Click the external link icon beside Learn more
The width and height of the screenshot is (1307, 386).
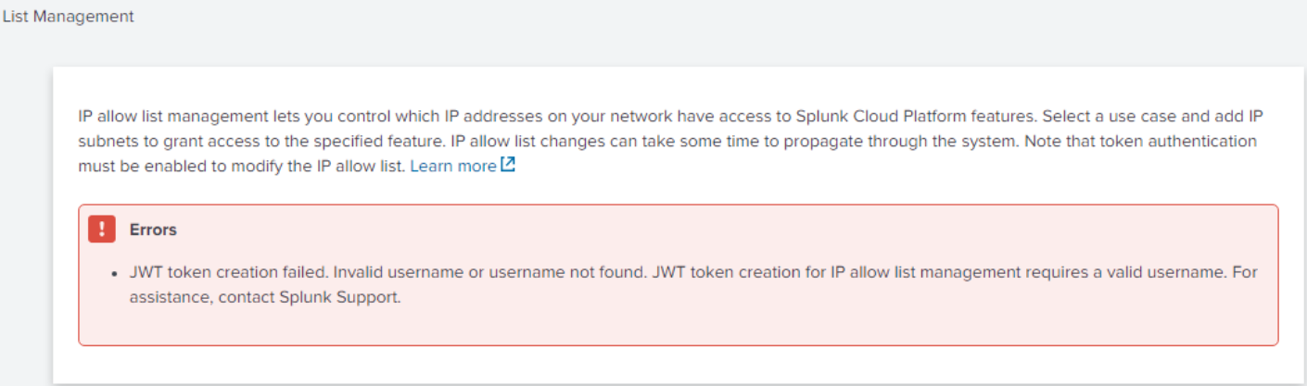click(x=508, y=166)
